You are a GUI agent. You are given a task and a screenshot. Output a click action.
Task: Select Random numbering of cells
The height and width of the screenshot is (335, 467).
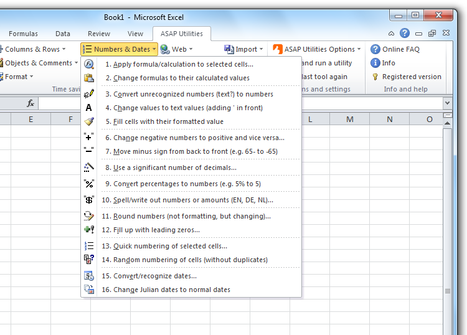(191, 260)
